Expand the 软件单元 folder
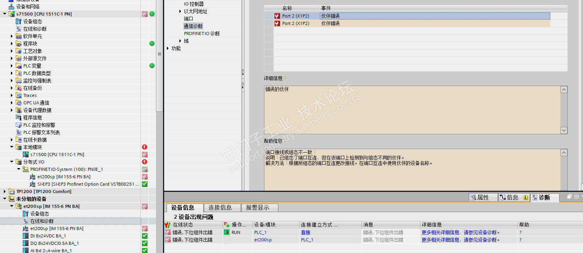This screenshot has width=583, height=253. coord(12,36)
